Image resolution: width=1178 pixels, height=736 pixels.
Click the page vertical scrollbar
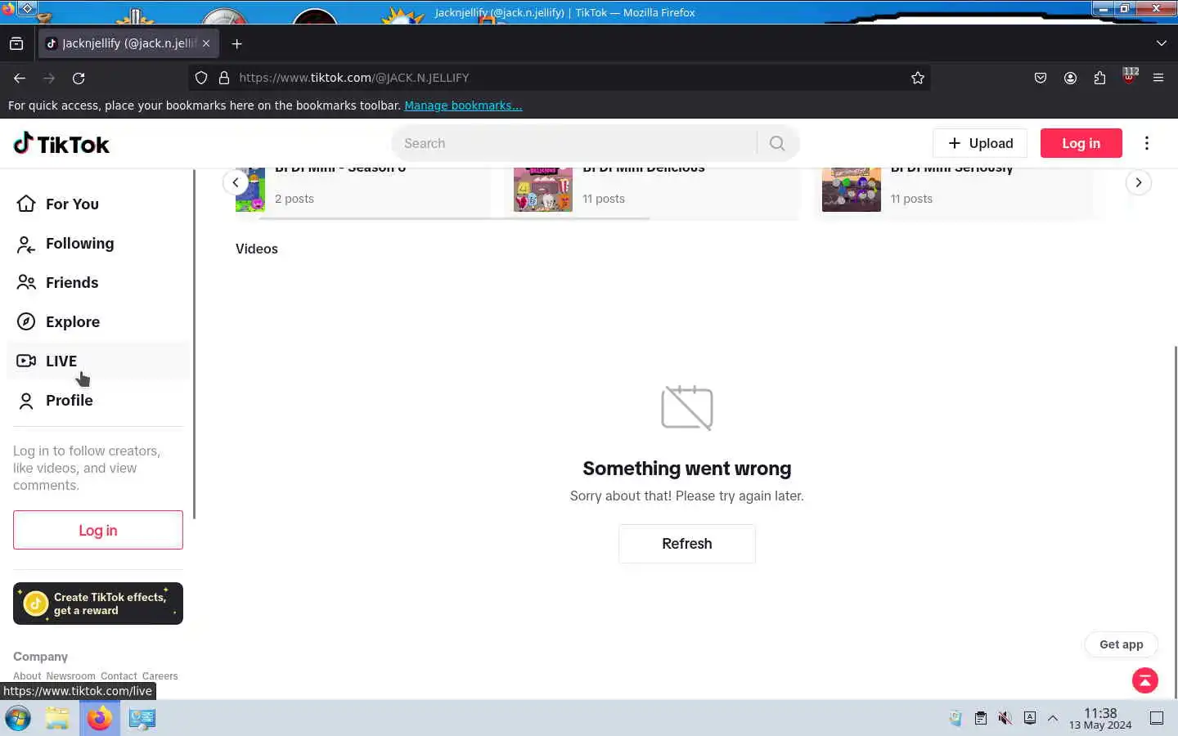[x=1176, y=522]
